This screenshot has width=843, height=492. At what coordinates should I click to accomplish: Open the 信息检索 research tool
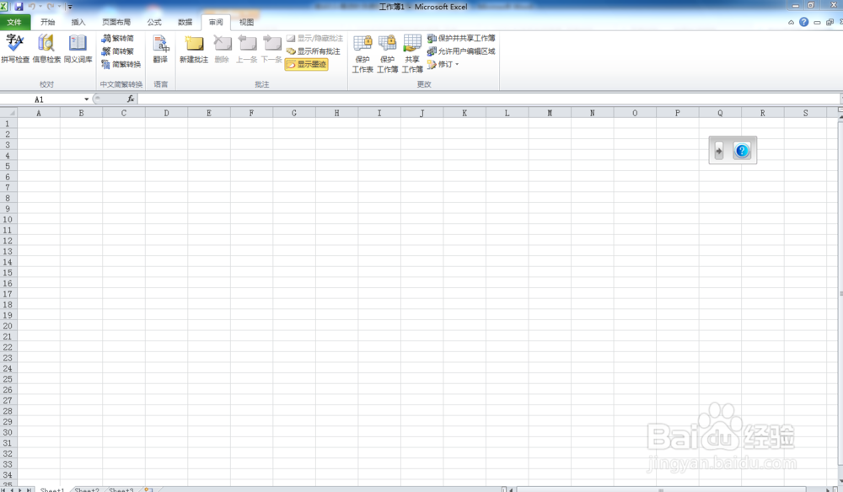point(46,48)
